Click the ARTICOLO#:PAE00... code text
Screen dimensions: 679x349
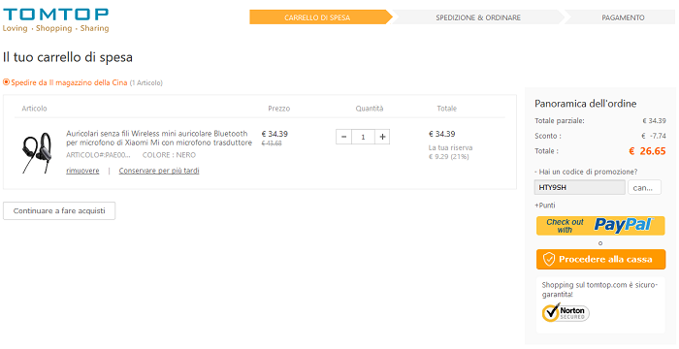click(x=98, y=155)
